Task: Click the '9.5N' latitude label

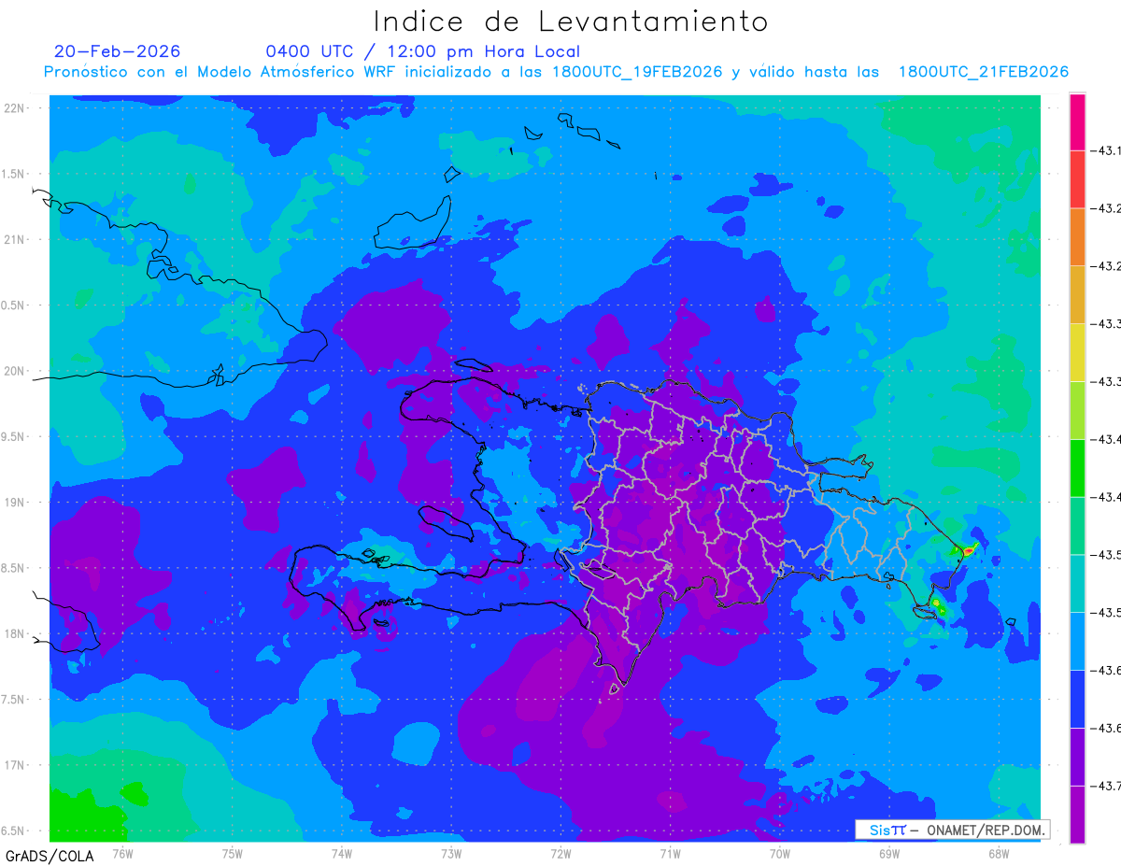Action: click(12, 437)
